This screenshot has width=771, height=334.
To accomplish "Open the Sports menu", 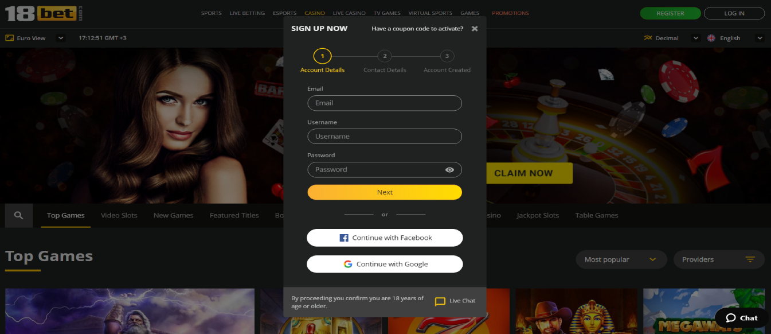I will [211, 13].
